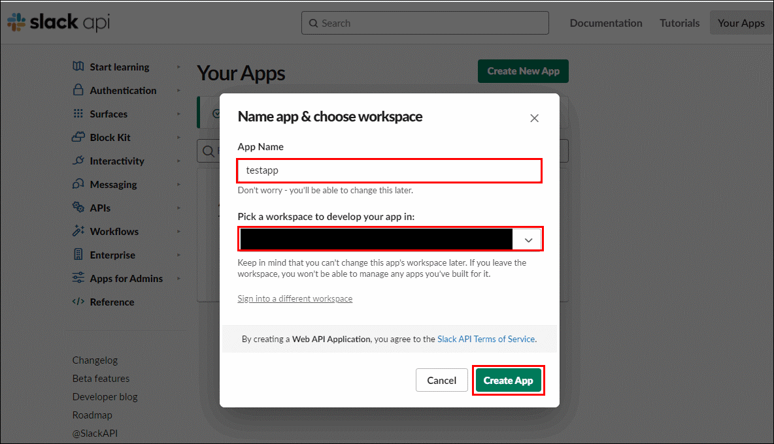Click the Enterprise building icon
The width and height of the screenshot is (774, 444).
pyautogui.click(x=78, y=254)
